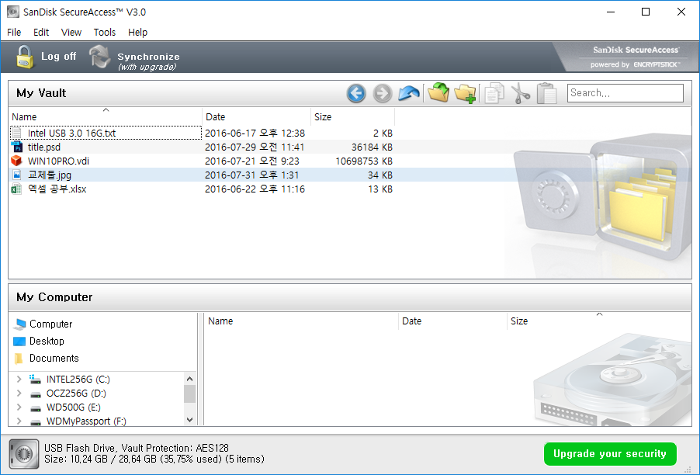Click the copy documents icon

pos(494,93)
